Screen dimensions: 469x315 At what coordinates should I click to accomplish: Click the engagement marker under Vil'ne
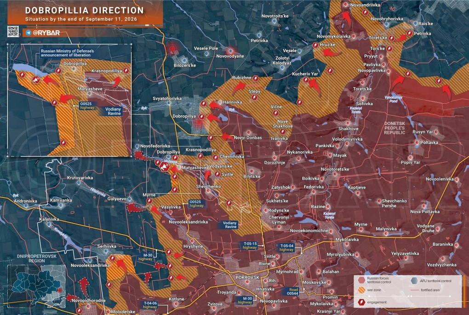tap(275, 113)
